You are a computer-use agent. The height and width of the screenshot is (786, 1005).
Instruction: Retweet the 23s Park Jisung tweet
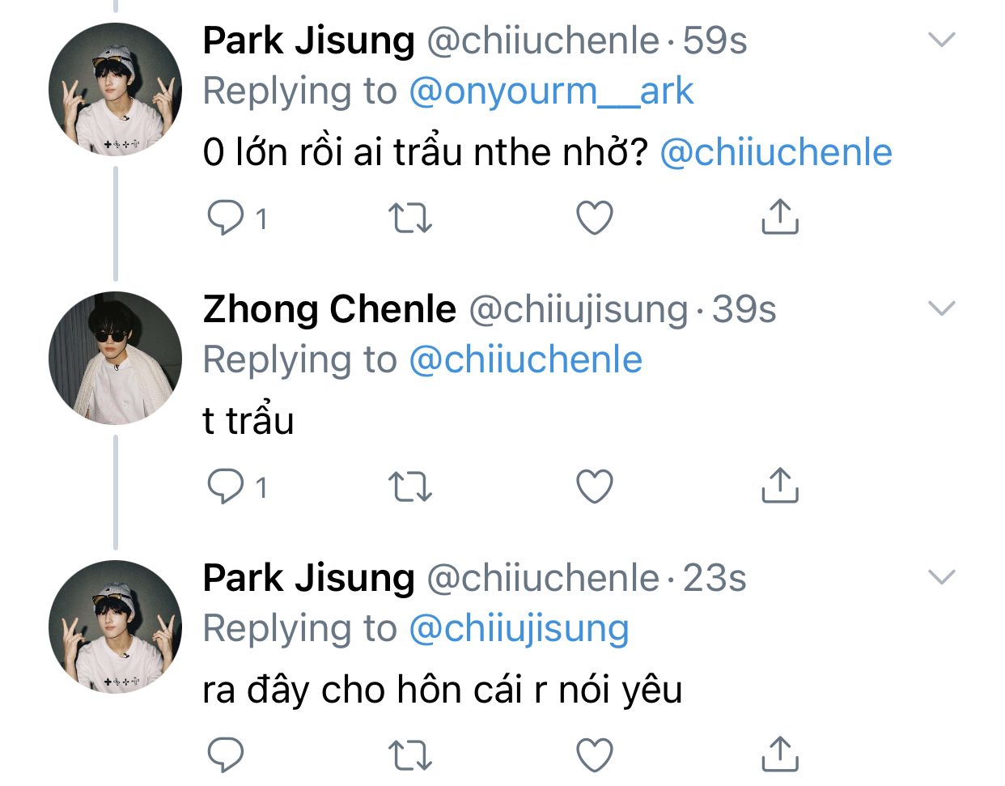pos(410,755)
